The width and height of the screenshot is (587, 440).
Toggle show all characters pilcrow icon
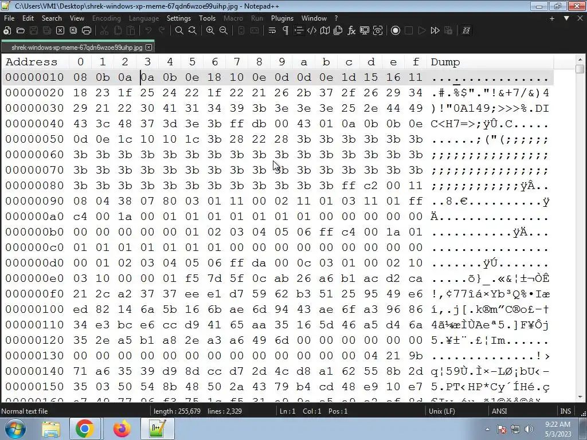pyautogui.click(x=285, y=31)
